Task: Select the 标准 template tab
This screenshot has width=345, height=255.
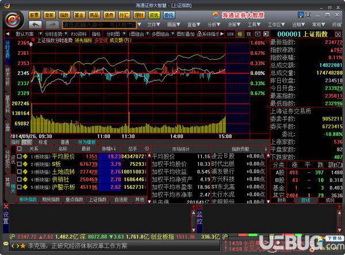Action: click(x=43, y=142)
